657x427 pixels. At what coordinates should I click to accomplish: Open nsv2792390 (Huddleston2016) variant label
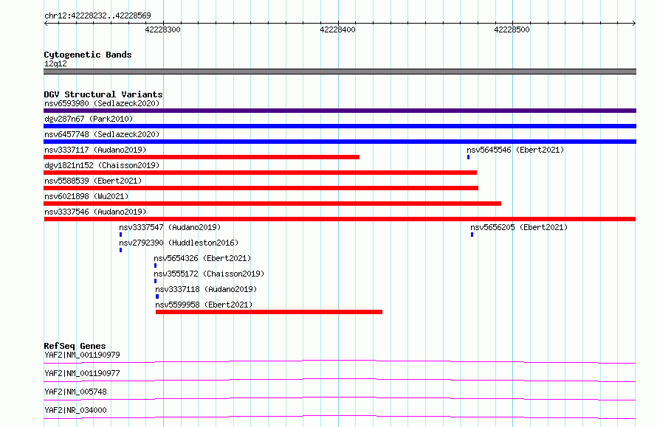[x=179, y=243]
